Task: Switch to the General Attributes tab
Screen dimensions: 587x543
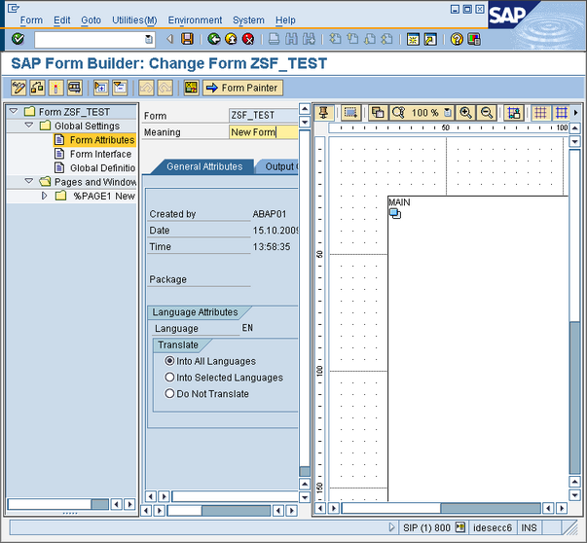Action: pyautogui.click(x=204, y=166)
